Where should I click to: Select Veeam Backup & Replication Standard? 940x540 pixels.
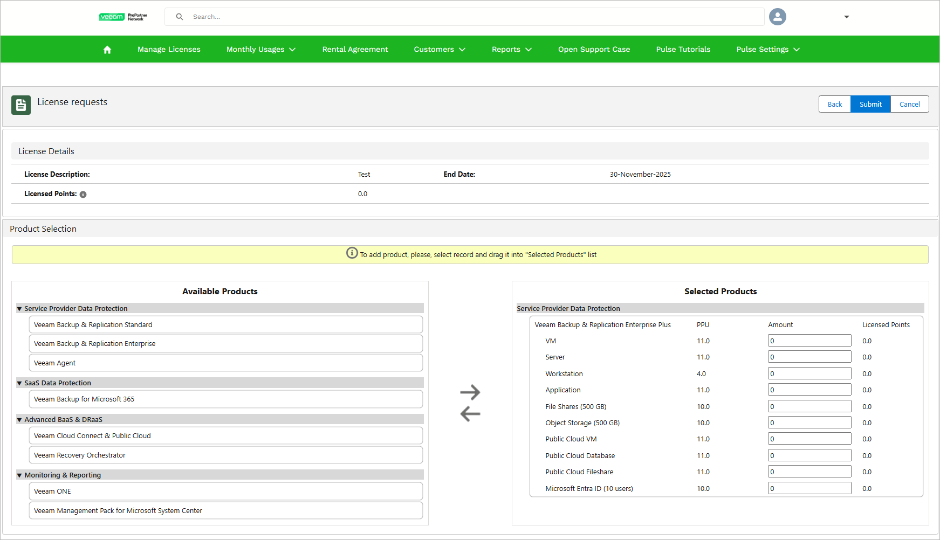point(225,324)
